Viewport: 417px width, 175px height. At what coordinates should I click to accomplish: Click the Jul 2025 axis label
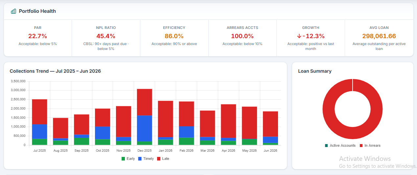click(40, 151)
